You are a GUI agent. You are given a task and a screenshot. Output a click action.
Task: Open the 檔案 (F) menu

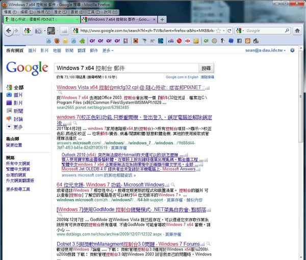click(10, 12)
